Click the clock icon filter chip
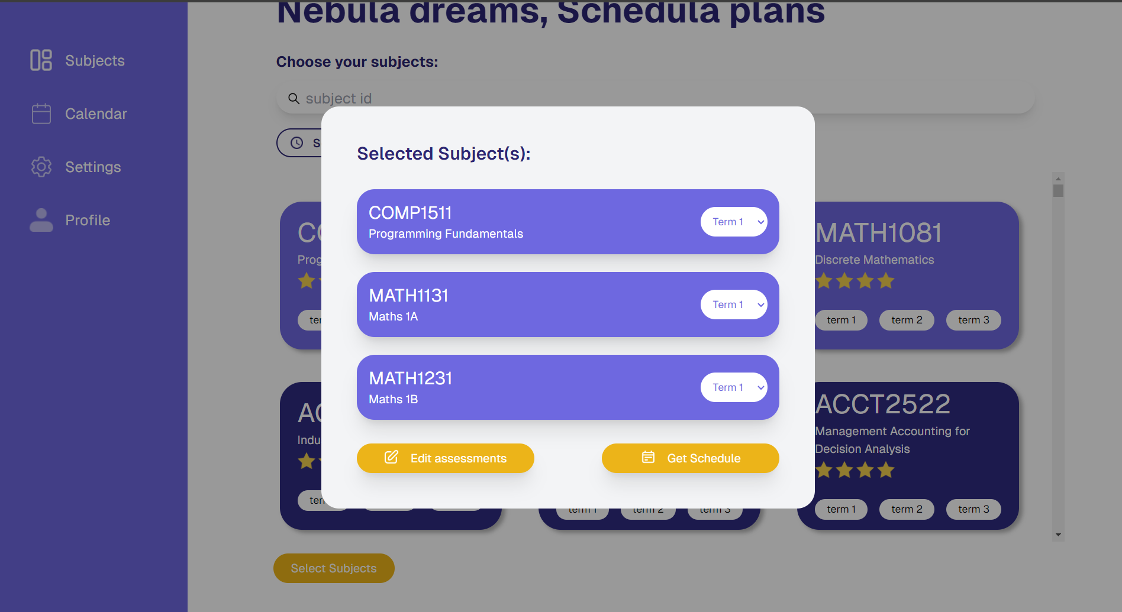 click(297, 143)
